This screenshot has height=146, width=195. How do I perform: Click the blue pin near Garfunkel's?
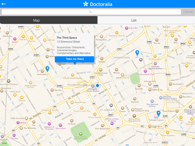point(48,69)
